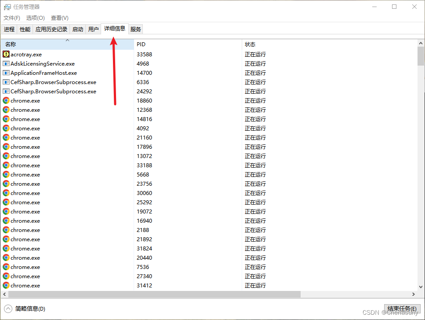Click the horizontal scrollbar thumb
Viewport: 425px width, 320px height.
pyautogui.click(x=155, y=294)
